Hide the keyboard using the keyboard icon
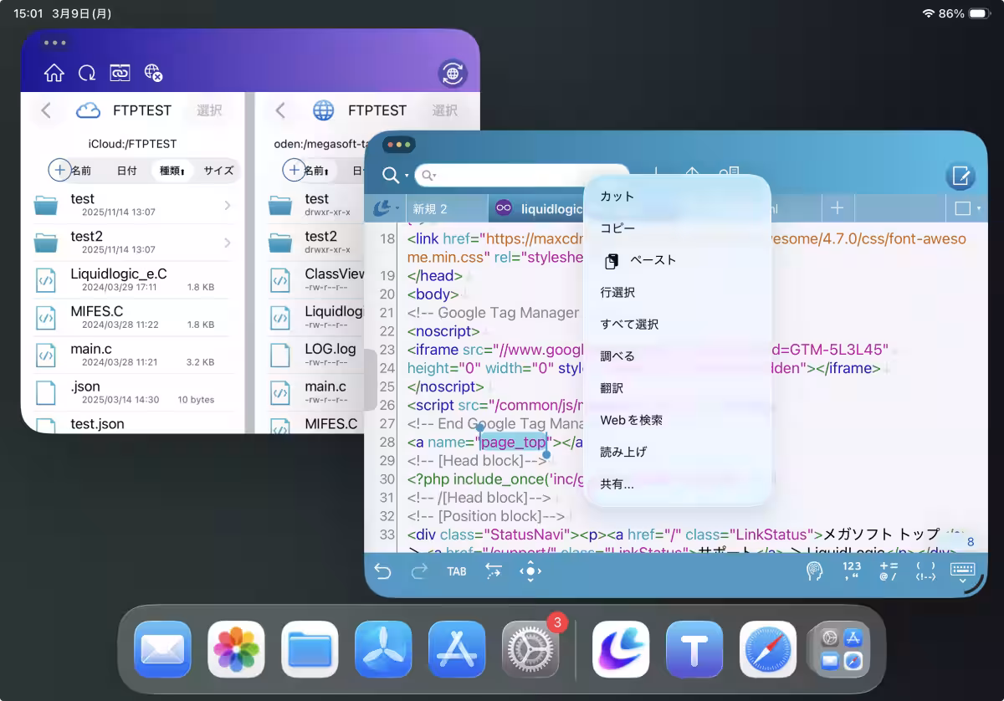This screenshot has height=701, width=1004. (x=962, y=571)
